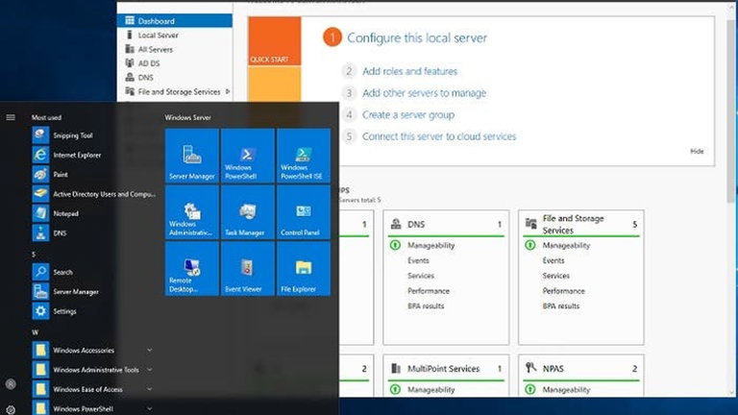
Task: Click the Add roles and features link
Action: tap(409, 71)
